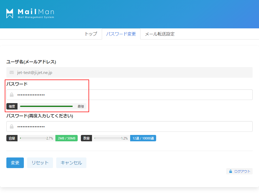Click the unlock icon beside ログアウト
Screen dimensions: 259x193
point(231,171)
